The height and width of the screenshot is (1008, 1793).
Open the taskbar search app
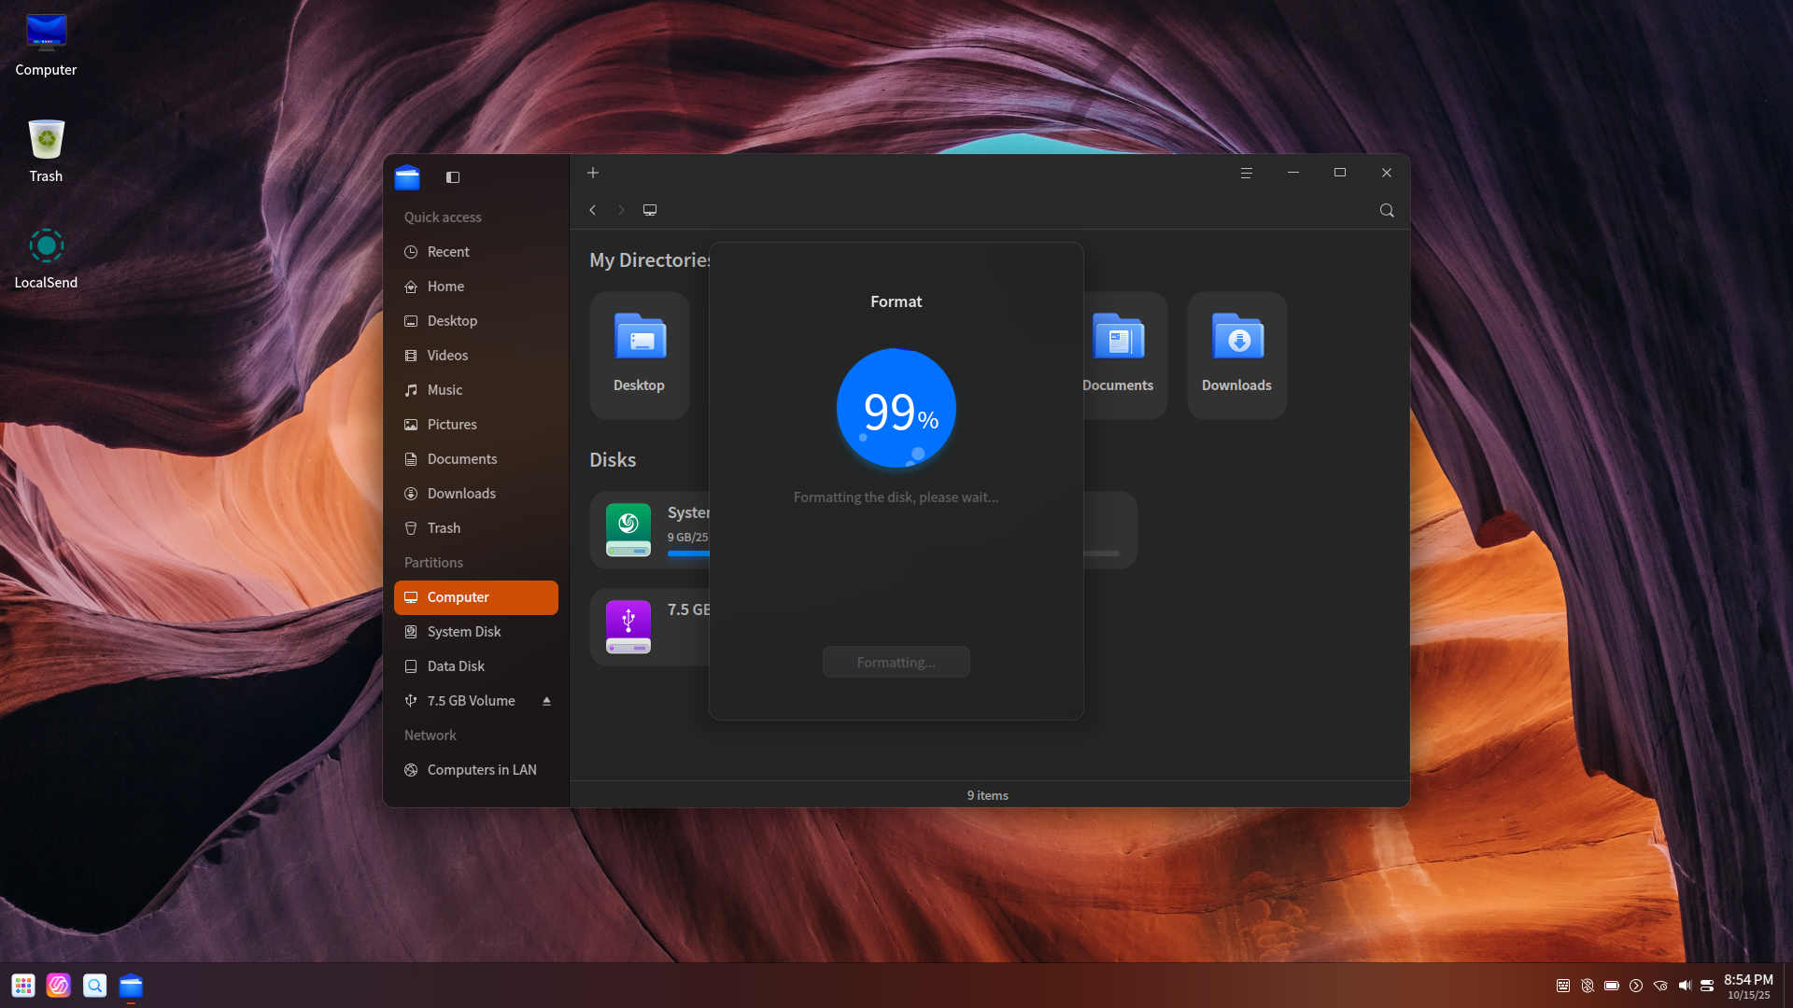(94, 986)
